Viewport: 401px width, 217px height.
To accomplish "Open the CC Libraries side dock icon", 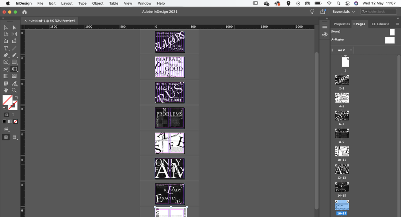I will (325, 34).
